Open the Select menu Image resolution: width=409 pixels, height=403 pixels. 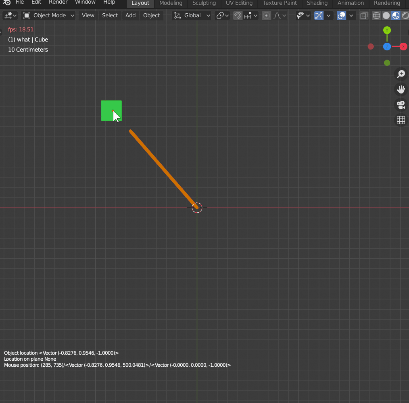pyautogui.click(x=110, y=16)
